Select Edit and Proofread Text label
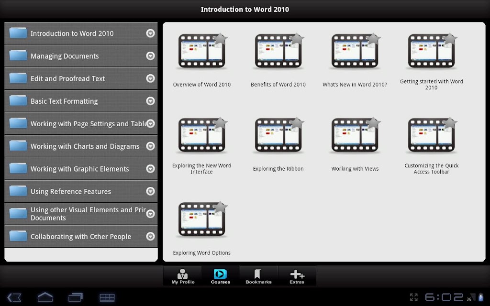The width and height of the screenshot is (490, 306). pos(68,79)
